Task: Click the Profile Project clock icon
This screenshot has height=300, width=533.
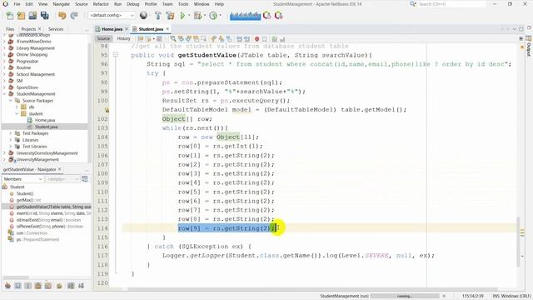Action: pos(213,16)
